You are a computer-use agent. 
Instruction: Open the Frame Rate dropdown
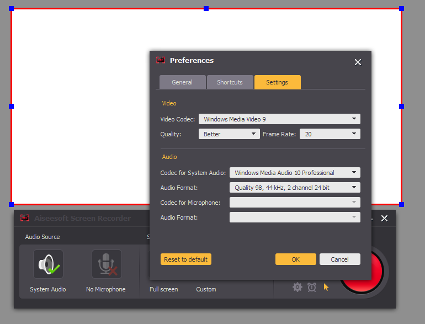coord(330,134)
